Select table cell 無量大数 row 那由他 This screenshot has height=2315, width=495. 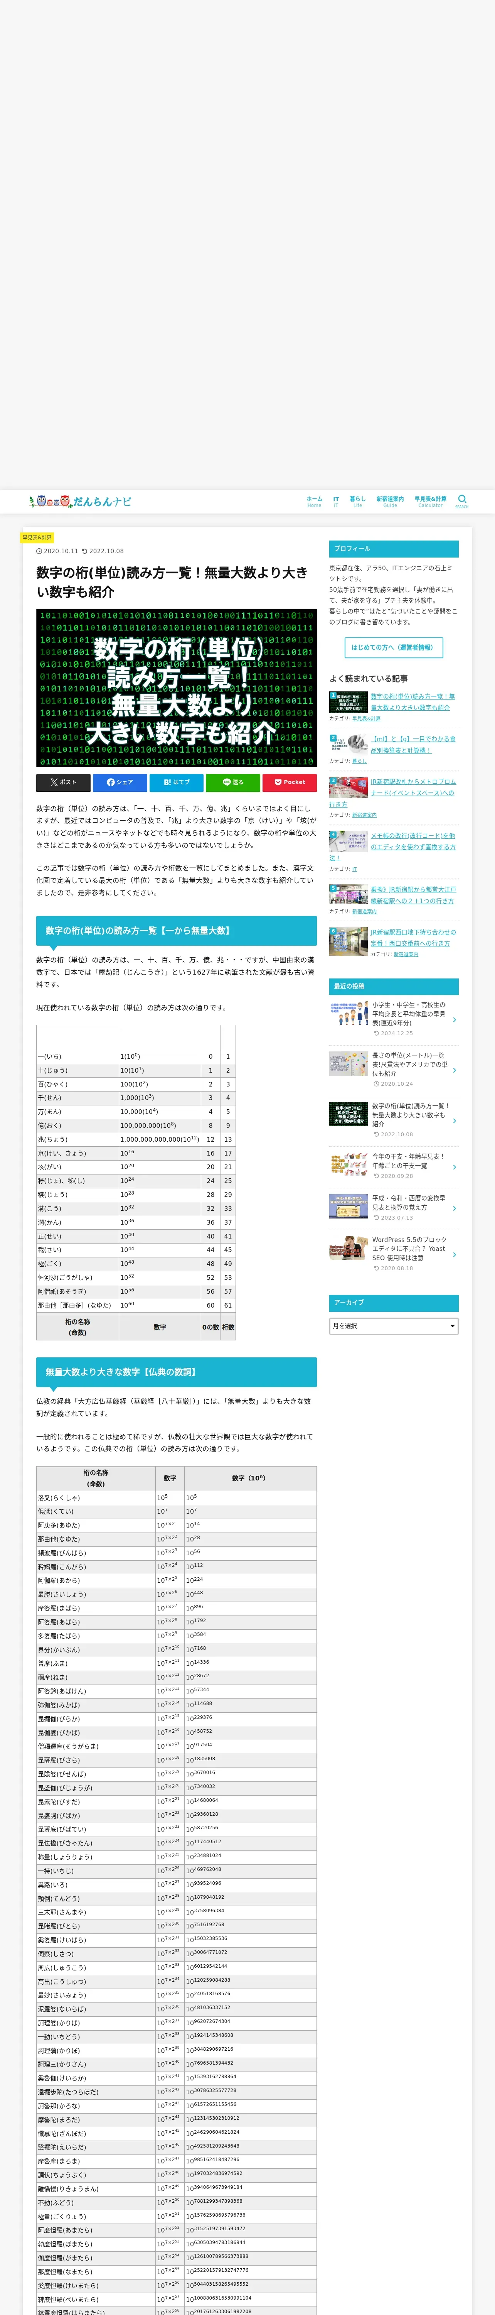tap(76, 1305)
